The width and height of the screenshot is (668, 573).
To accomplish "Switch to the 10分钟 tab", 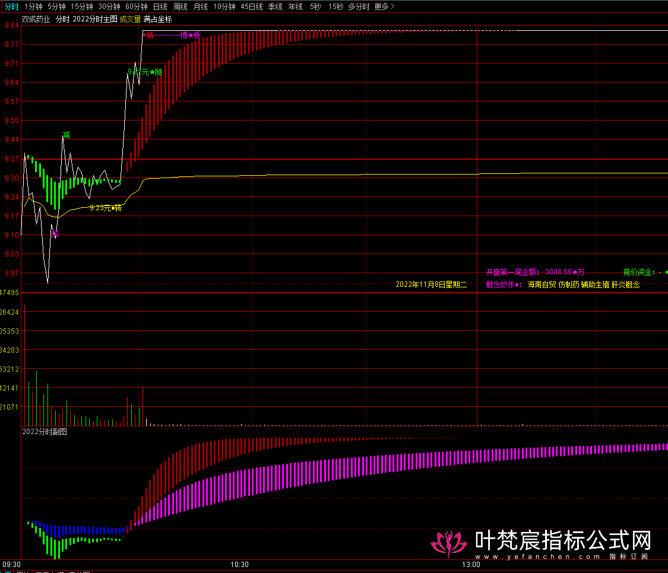I will [224, 7].
